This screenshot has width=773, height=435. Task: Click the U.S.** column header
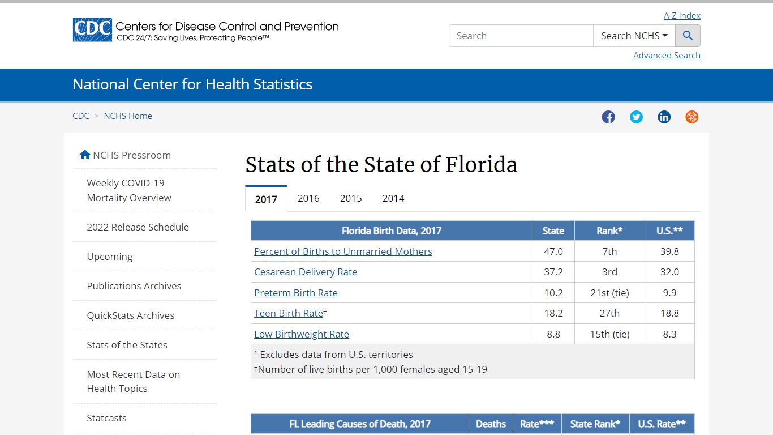[x=669, y=231]
